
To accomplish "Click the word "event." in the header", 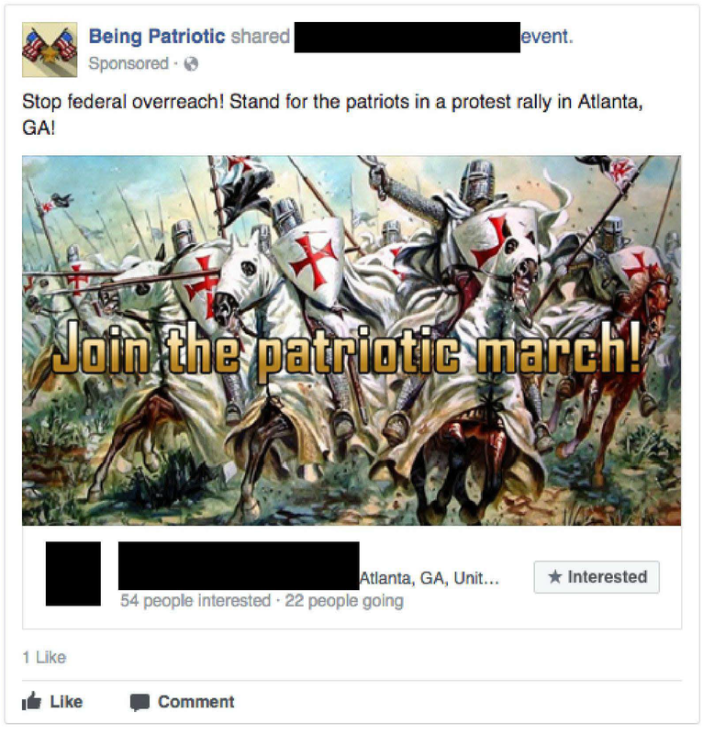I will [x=547, y=37].
